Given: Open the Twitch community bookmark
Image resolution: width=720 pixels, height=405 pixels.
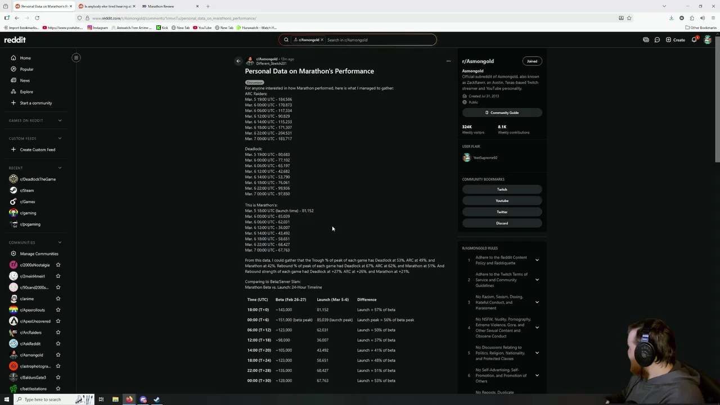Looking at the screenshot, I should pyautogui.click(x=502, y=190).
